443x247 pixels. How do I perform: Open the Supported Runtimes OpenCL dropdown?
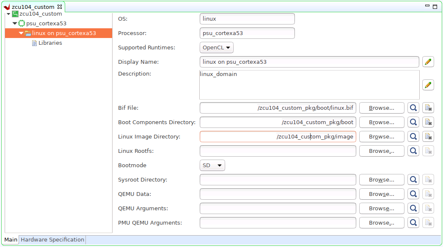tap(216, 48)
